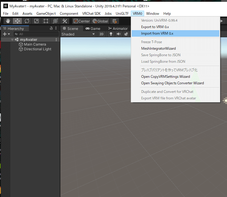Image resolution: width=227 pixels, height=197 pixels.
Task: Toggle 2D scene view
Action: point(102,34)
